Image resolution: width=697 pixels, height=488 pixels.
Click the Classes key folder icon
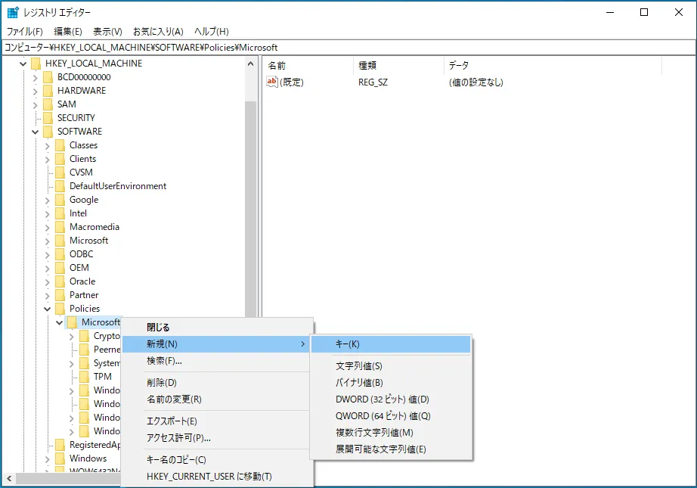point(60,145)
